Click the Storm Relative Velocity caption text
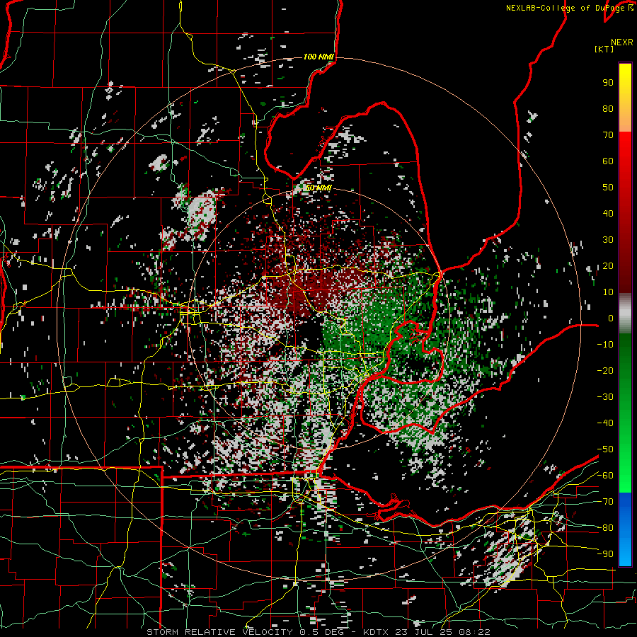Screen dimensions: 637x637 tap(318, 632)
